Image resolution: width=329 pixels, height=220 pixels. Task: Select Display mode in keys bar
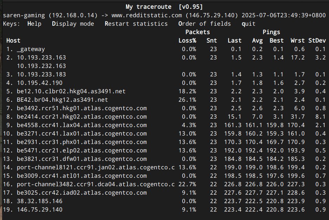pyautogui.click(x=73, y=24)
